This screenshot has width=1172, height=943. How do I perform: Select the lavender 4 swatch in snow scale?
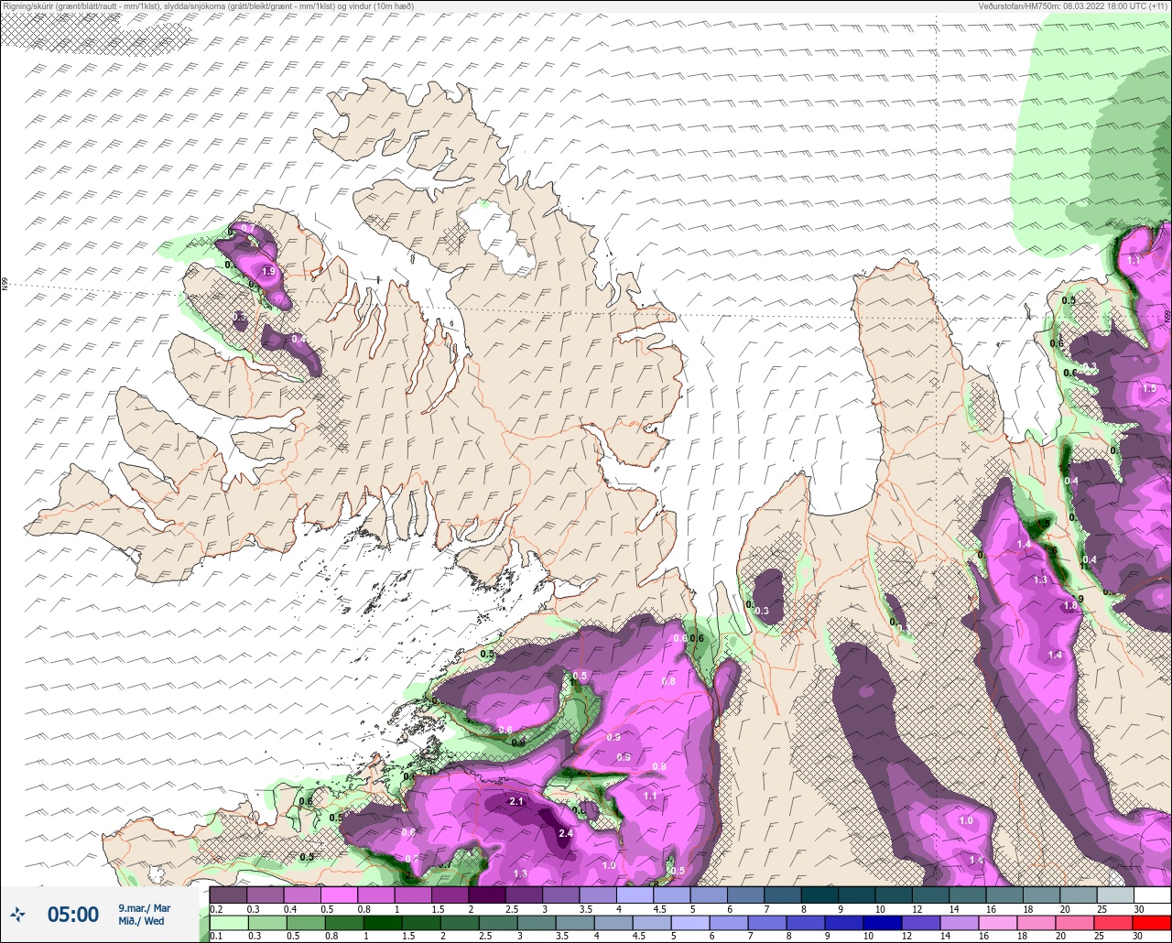point(635,894)
